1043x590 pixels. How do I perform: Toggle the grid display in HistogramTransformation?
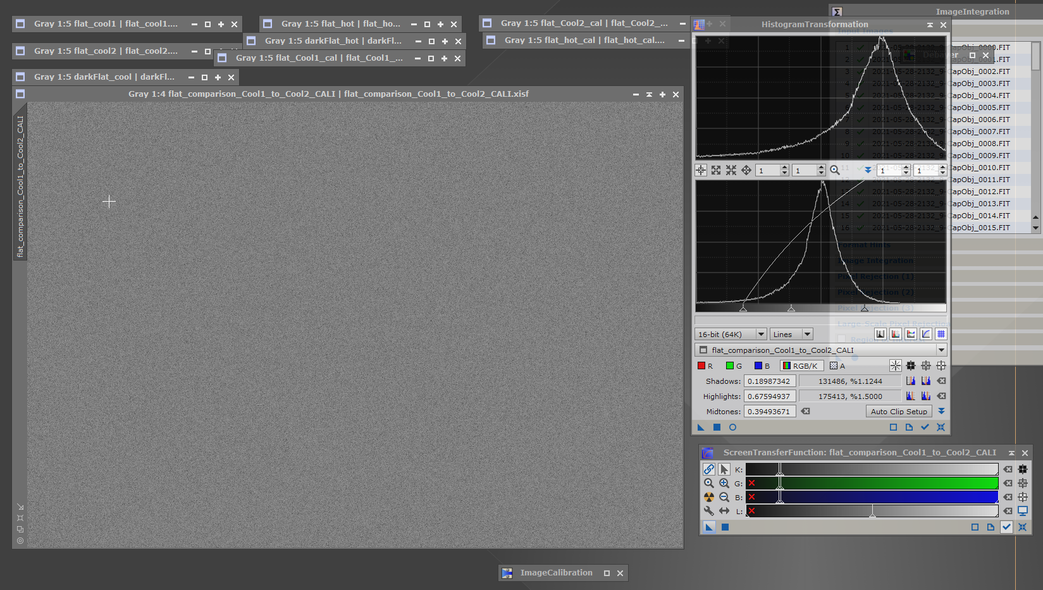coord(941,334)
